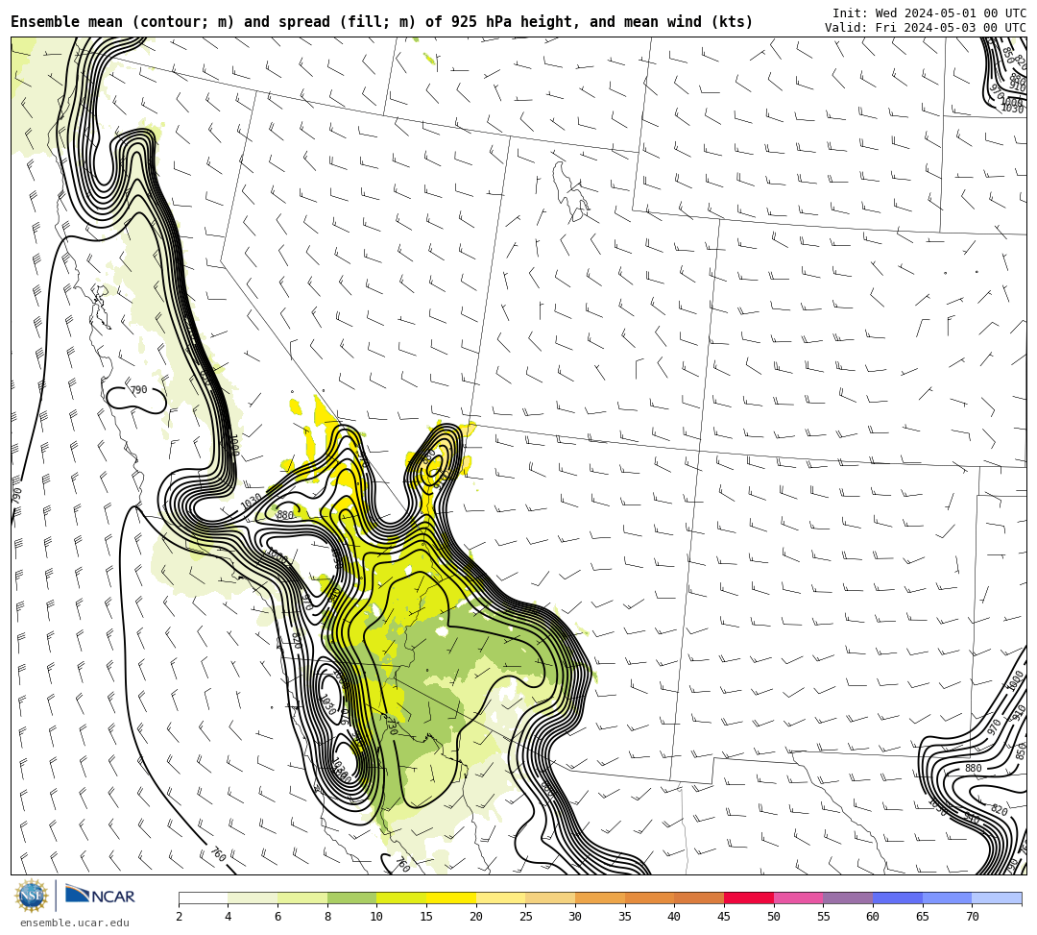The image size is (1037, 935).
Task: Pick the darker orange 35–40 swatch
Action: point(649,898)
